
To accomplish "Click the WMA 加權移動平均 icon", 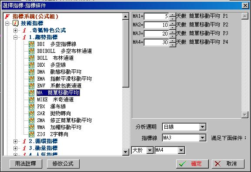I will (31, 127).
